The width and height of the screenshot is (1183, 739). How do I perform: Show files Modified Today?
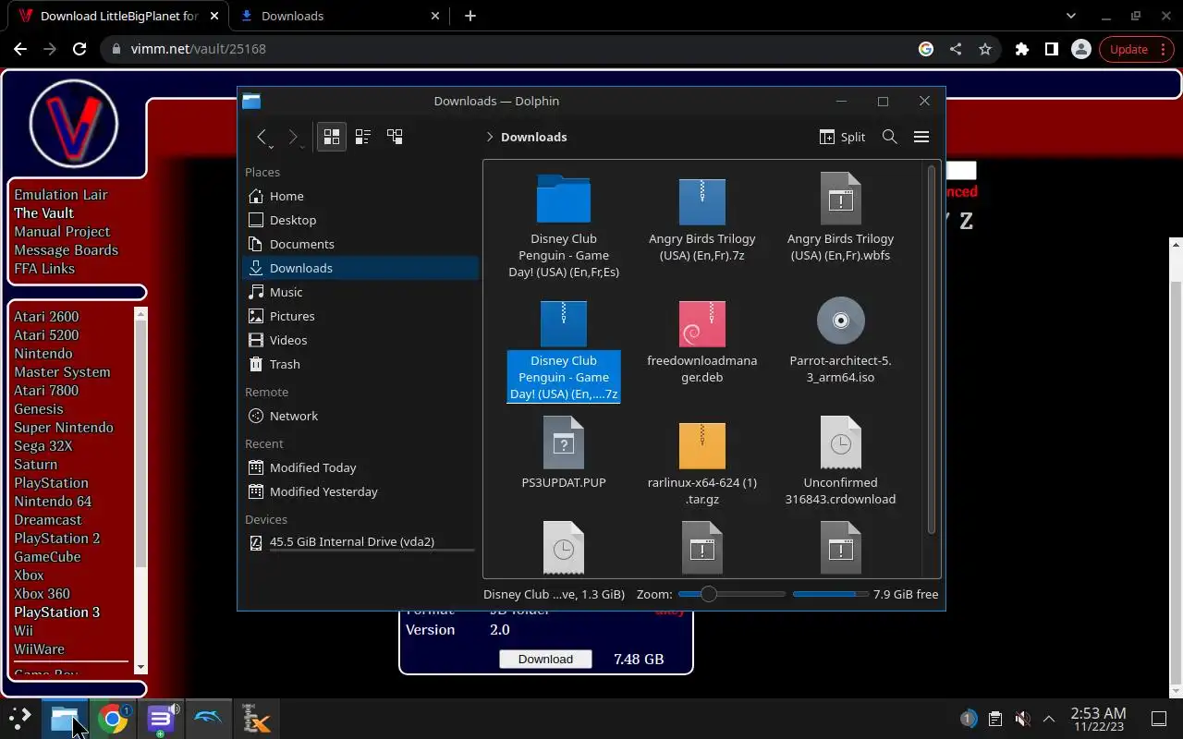pyautogui.click(x=360, y=467)
